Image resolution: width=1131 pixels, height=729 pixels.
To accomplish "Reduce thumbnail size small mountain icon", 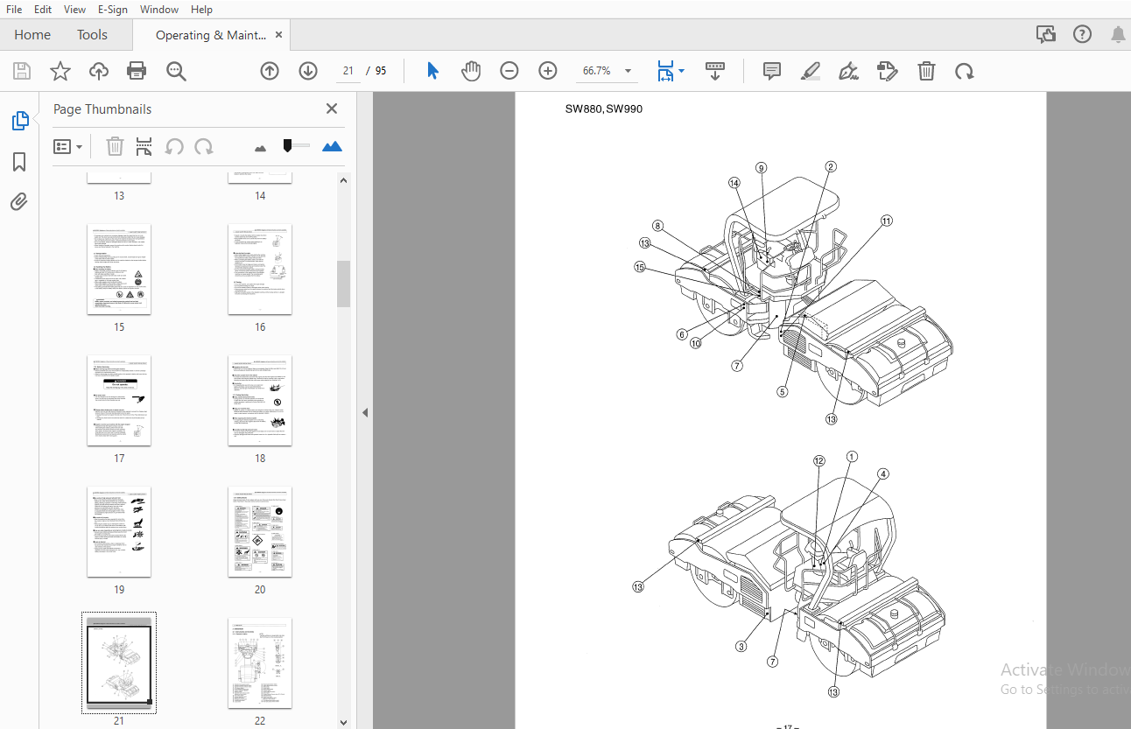I will tap(260, 148).
